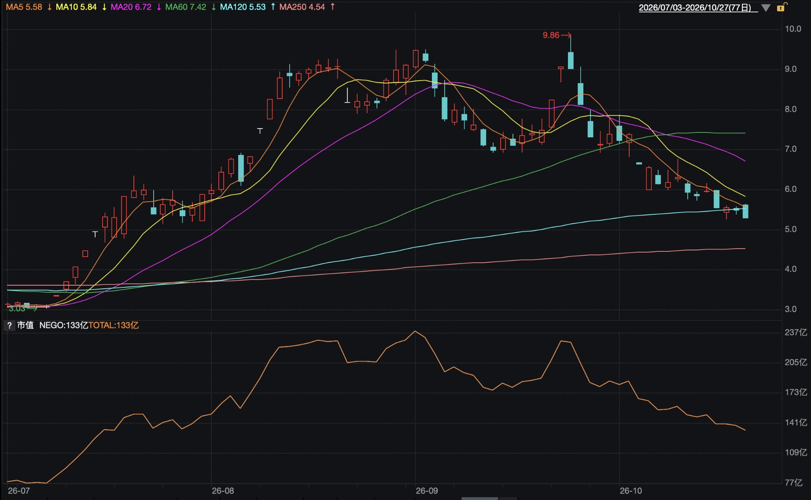Click the 市值 sub-chart indicator name
This screenshot has width=811, height=500.
[25, 325]
